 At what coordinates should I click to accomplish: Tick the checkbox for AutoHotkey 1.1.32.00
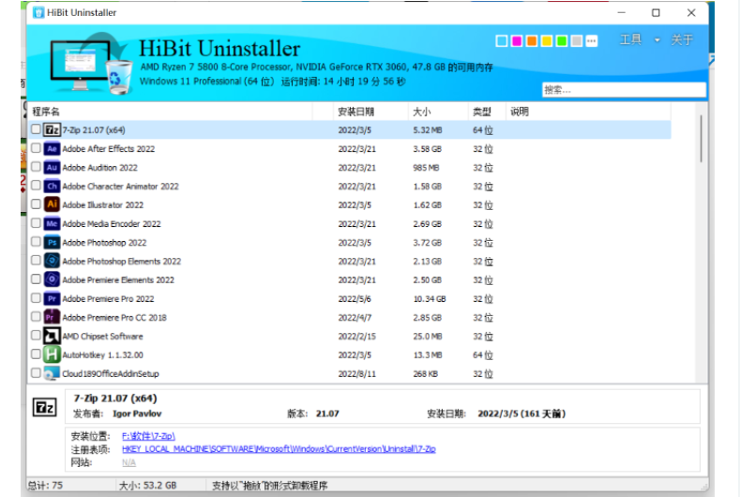coord(36,354)
